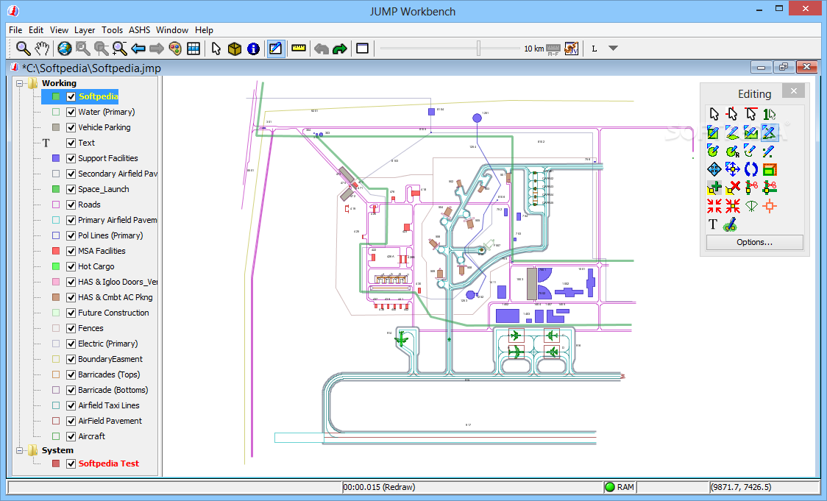The width and height of the screenshot is (827, 501).
Task: Uncheck Water (Primary) layer visibility
Action: coord(71,112)
